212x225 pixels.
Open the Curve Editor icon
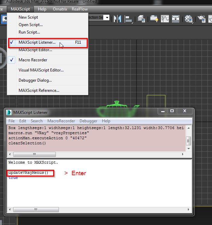[x=165, y=19]
